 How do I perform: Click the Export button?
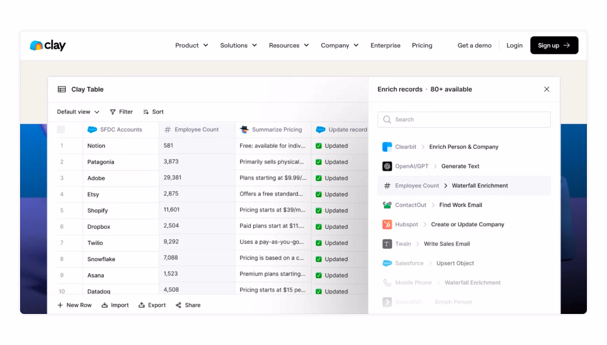tap(152, 305)
